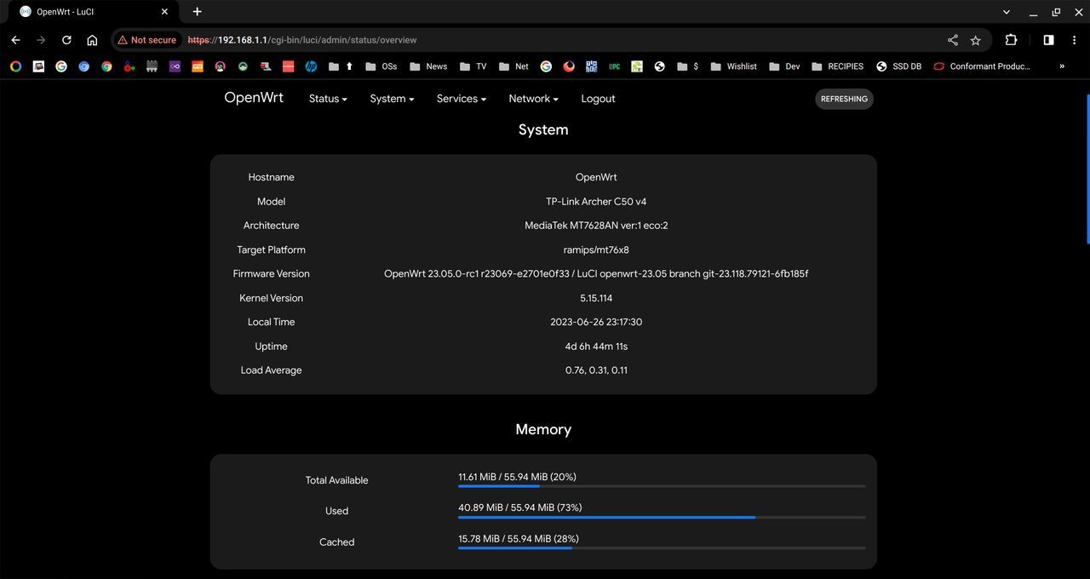Select the TP-Link Archer C50 v4 model text
The height and width of the screenshot is (579, 1090).
click(x=596, y=202)
